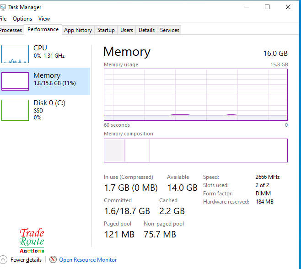The height and width of the screenshot is (269, 301).
Task: Collapse view with Fewer details
Action: (x=26, y=260)
